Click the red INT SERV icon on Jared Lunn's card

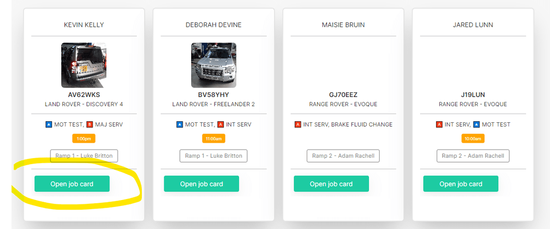click(439, 125)
